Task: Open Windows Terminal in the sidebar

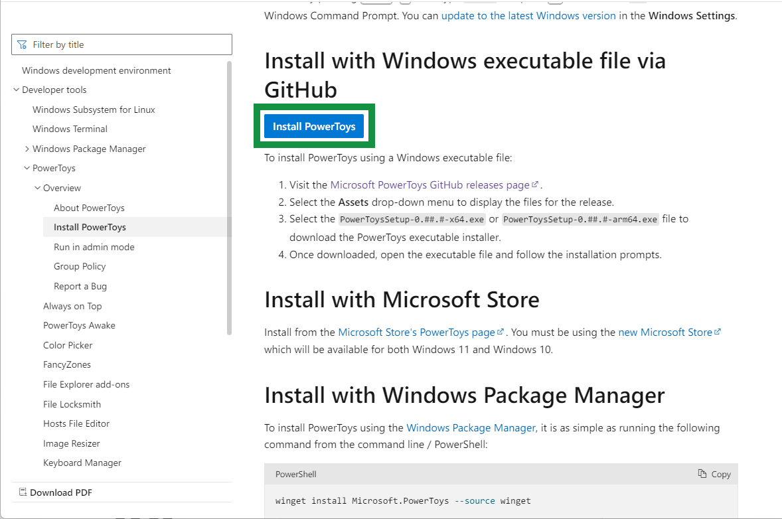Action: [x=70, y=129]
